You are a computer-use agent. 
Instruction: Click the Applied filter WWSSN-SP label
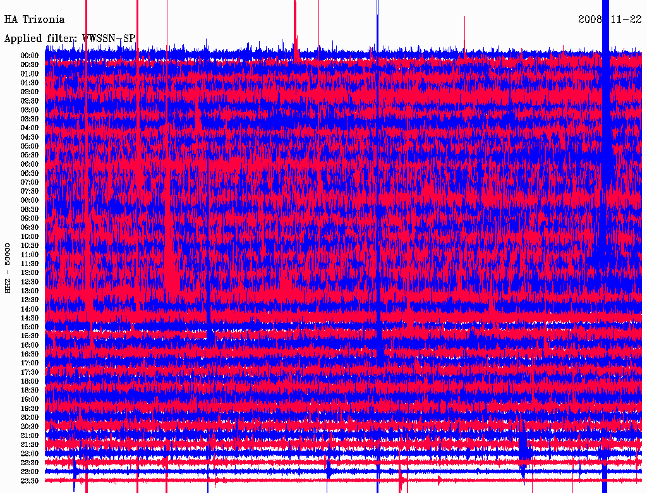point(70,39)
